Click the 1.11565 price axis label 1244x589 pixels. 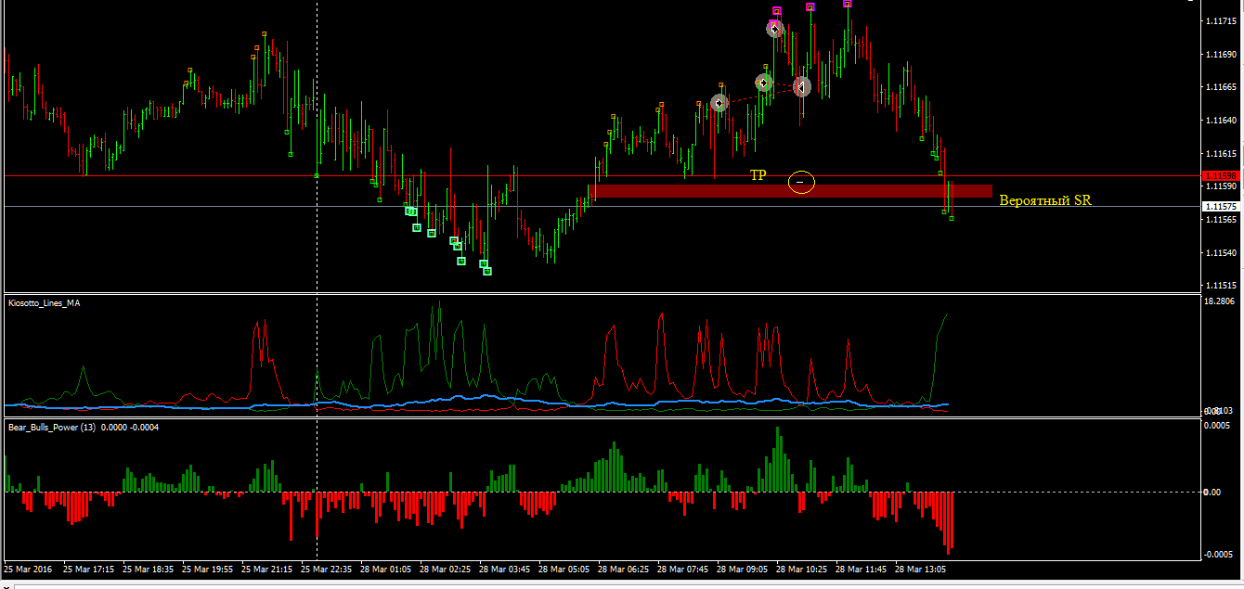[1219, 220]
